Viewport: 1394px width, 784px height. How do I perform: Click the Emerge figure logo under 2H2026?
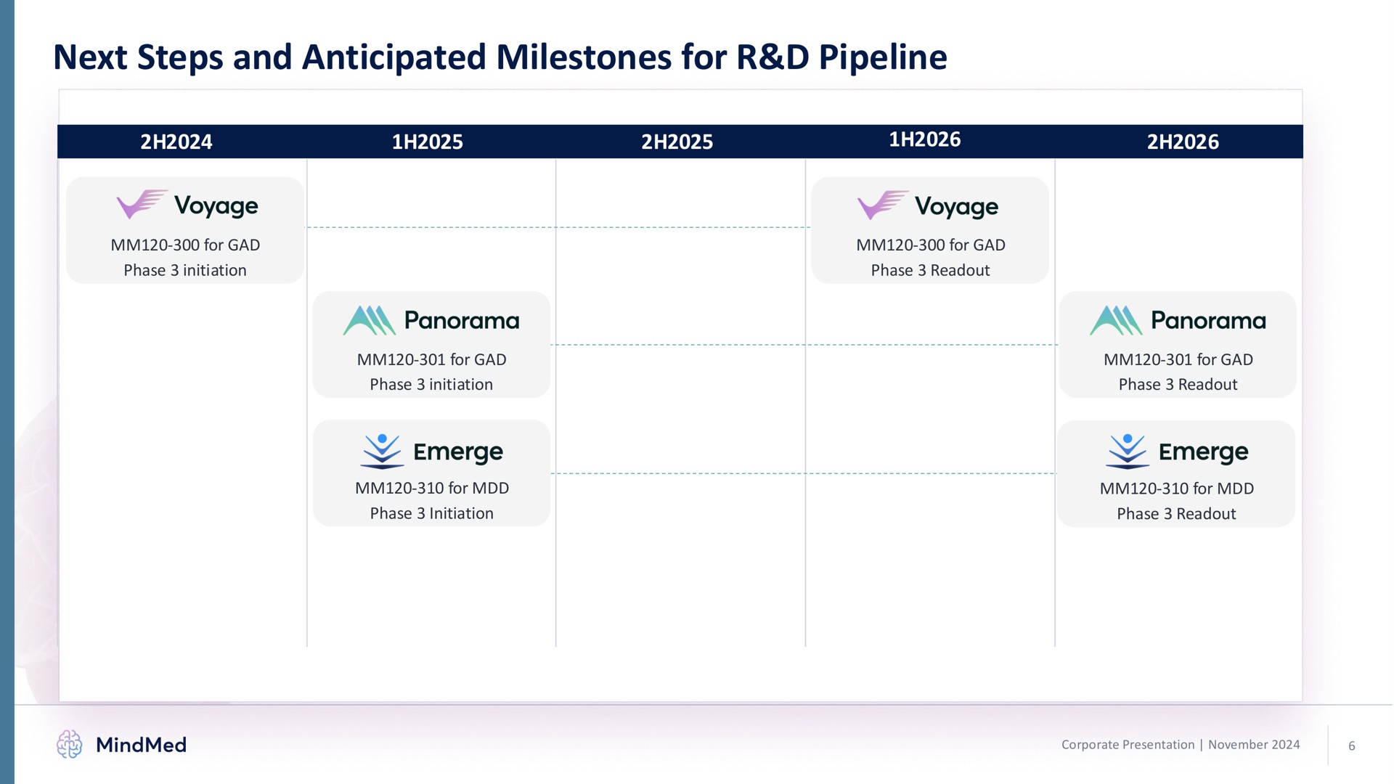pyautogui.click(x=1128, y=452)
